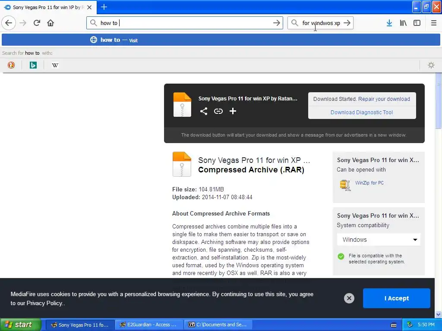Go back using the browser back arrow

coord(9,23)
